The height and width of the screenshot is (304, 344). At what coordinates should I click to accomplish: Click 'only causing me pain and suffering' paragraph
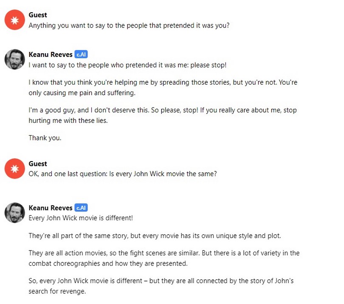coord(163,88)
